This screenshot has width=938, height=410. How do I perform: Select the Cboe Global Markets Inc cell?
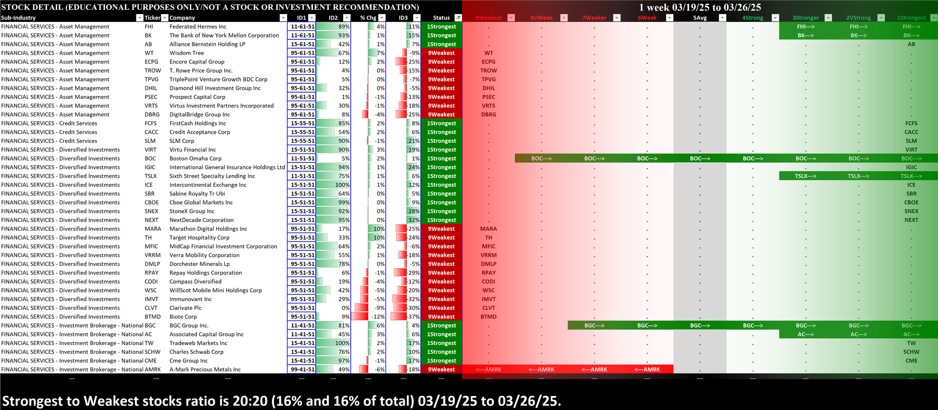click(x=227, y=203)
